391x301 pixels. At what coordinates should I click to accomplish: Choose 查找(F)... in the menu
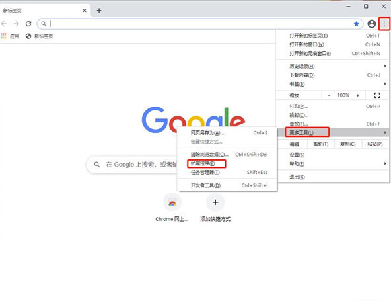point(333,124)
